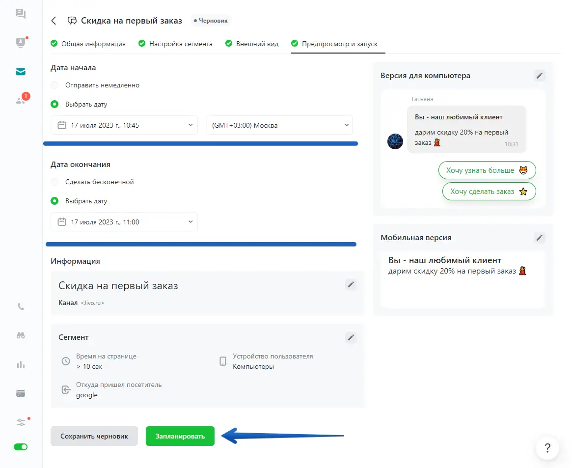Open the campaigns envelope icon in sidebar
The image size is (572, 468).
click(21, 72)
